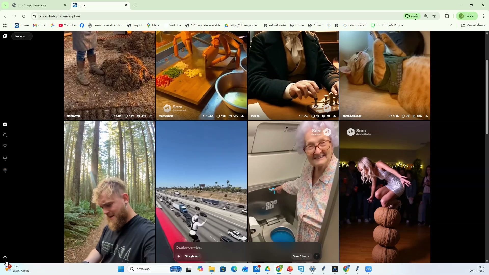Like the ahmed.alakedy cat video
This screenshot has height=275, width=489.
[390, 116]
